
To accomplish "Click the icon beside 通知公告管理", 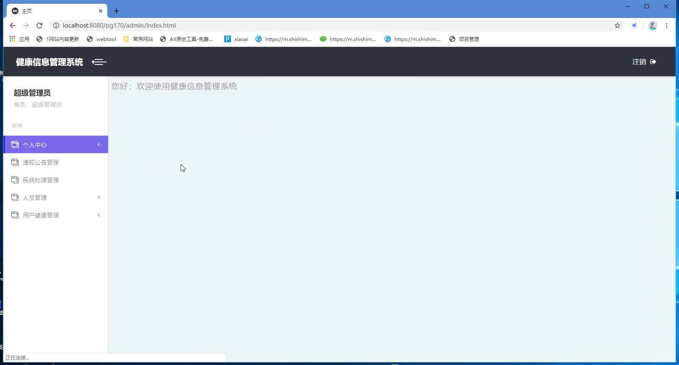I will pyautogui.click(x=15, y=162).
